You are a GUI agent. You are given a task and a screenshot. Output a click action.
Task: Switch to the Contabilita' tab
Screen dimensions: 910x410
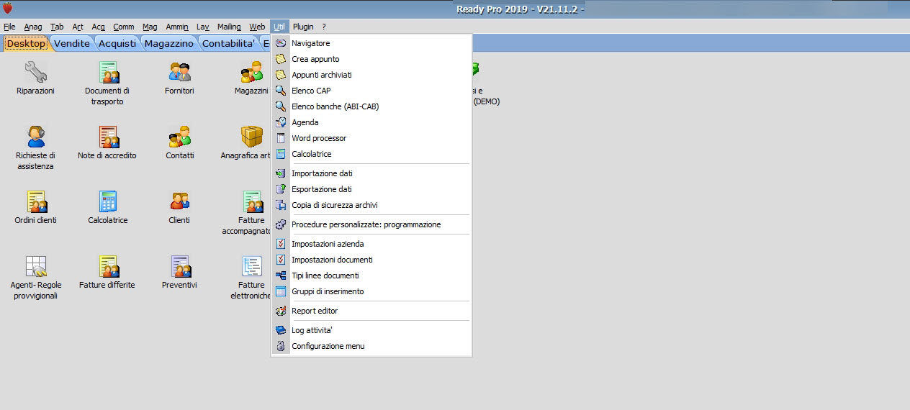[x=228, y=43]
